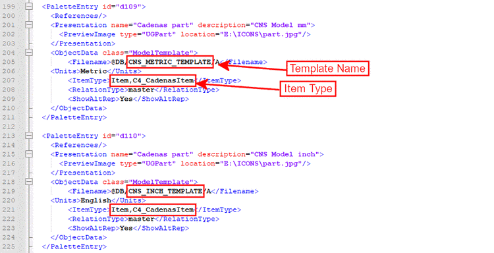Click ShowAltRep value "Yes" on line 223
The height and width of the screenshot is (253, 494).
pyautogui.click(x=126, y=228)
